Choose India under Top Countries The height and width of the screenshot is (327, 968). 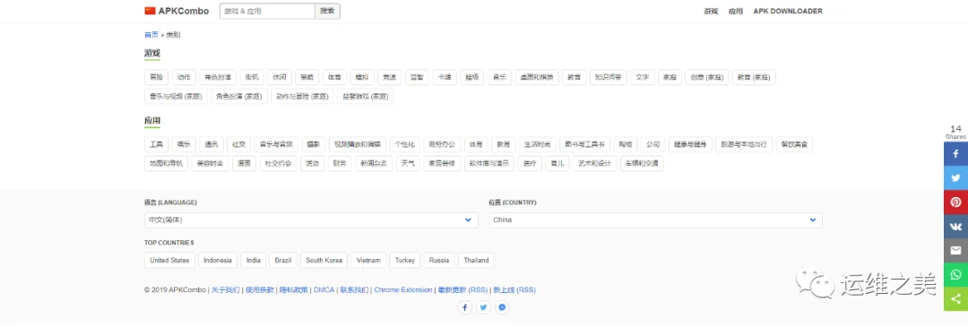253,261
